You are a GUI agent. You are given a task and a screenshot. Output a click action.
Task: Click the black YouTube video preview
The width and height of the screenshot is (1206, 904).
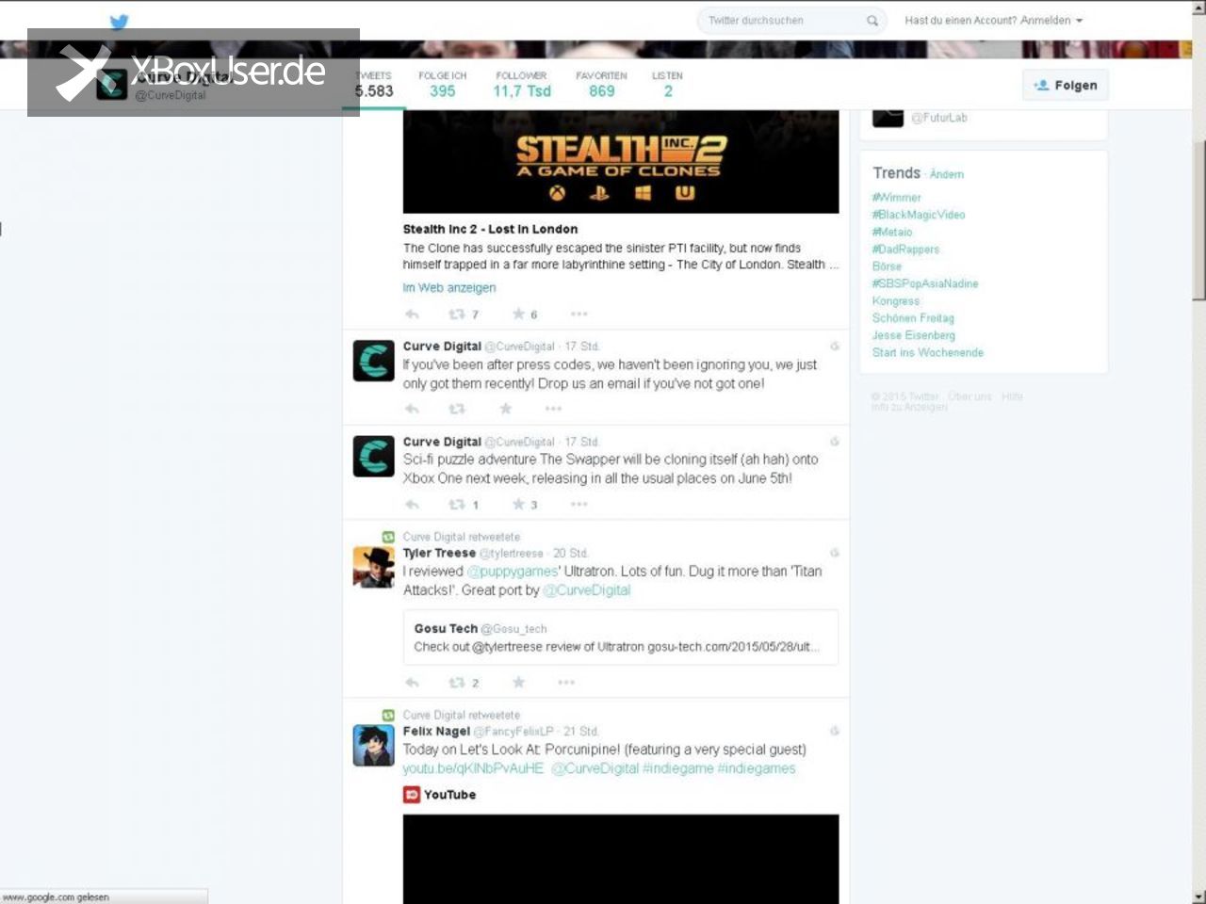click(x=621, y=859)
